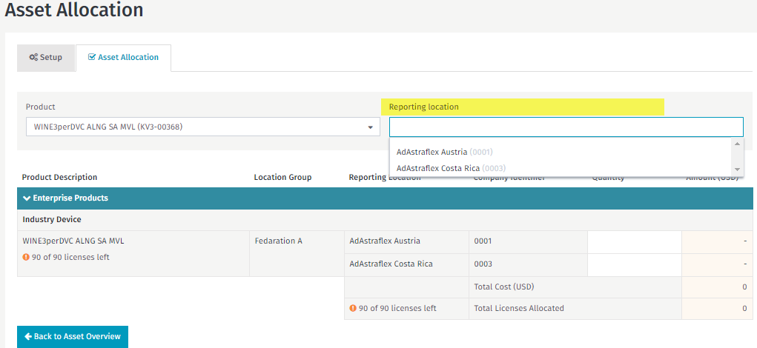The image size is (757, 348).
Task: Click the left arrow icon in Back button
Action: click(x=28, y=337)
